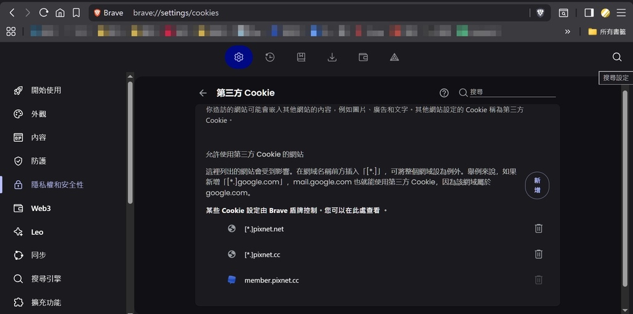Delete the [*.]pixnet.net entry
The width and height of the screenshot is (633, 314).
coord(538,228)
